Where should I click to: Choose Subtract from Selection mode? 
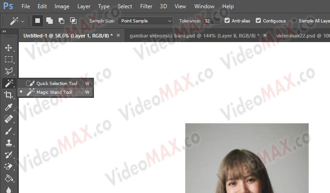pos(61,21)
